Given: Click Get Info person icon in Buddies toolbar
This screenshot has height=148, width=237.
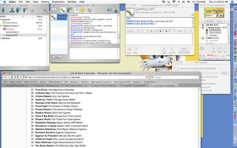Looking at the screenshot, I should (x=12, y=10).
